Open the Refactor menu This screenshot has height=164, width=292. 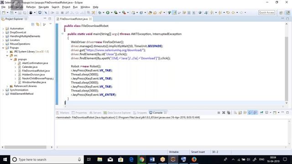pyautogui.click(x=31, y=7)
